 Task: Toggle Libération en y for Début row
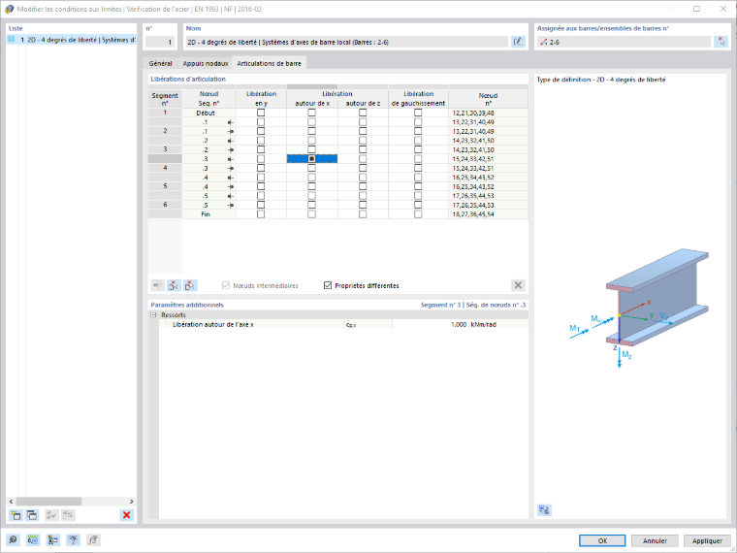[261, 113]
